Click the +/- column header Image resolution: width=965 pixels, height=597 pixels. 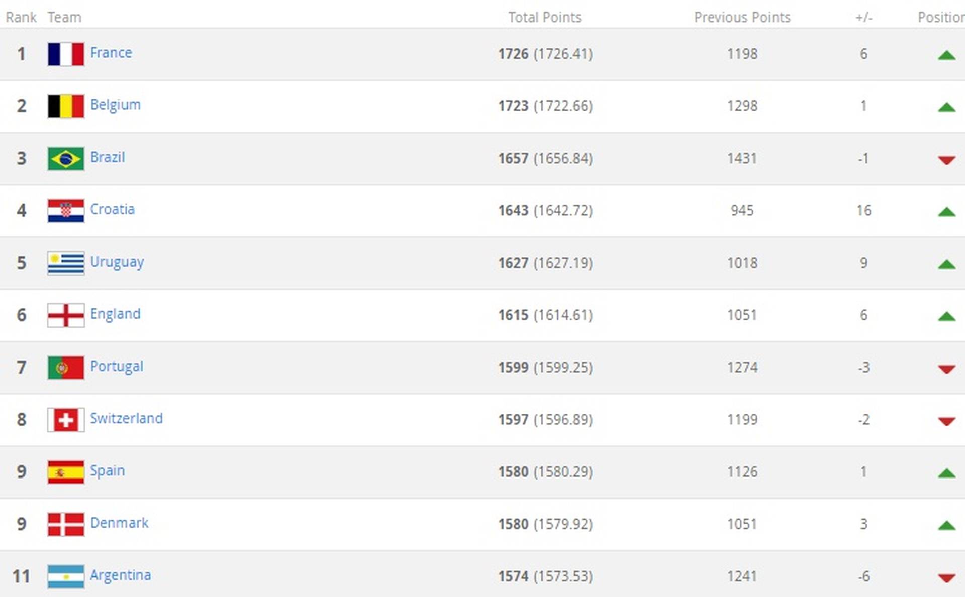coord(864,17)
